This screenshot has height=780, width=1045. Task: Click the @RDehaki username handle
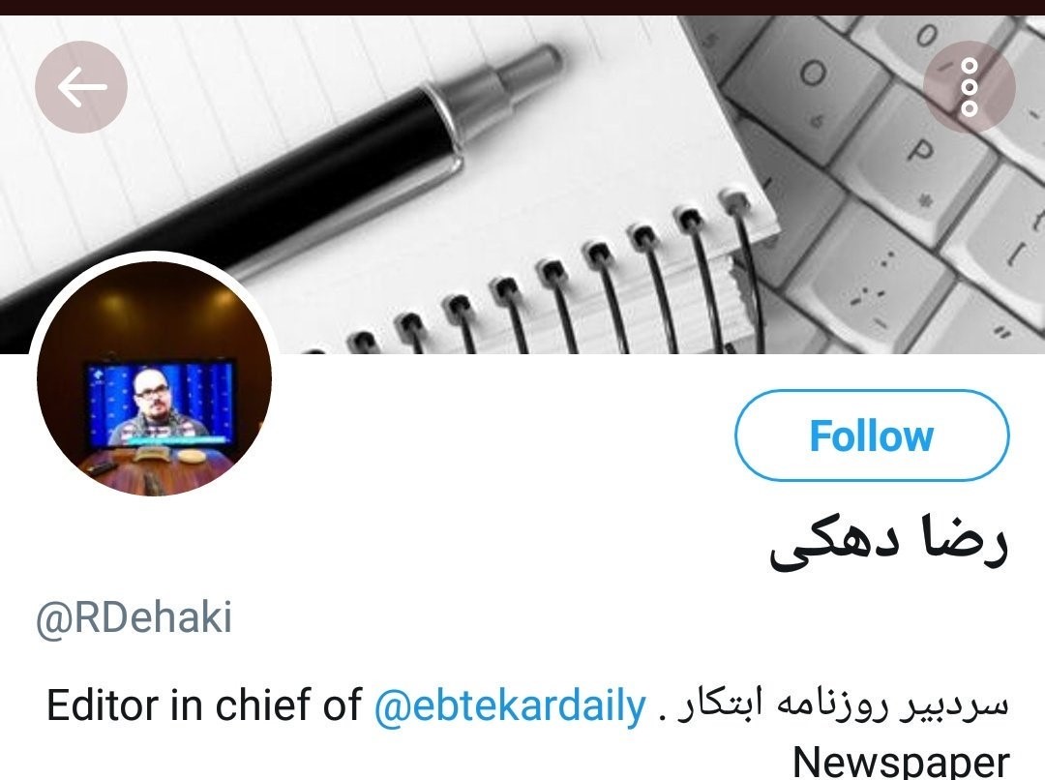134,618
